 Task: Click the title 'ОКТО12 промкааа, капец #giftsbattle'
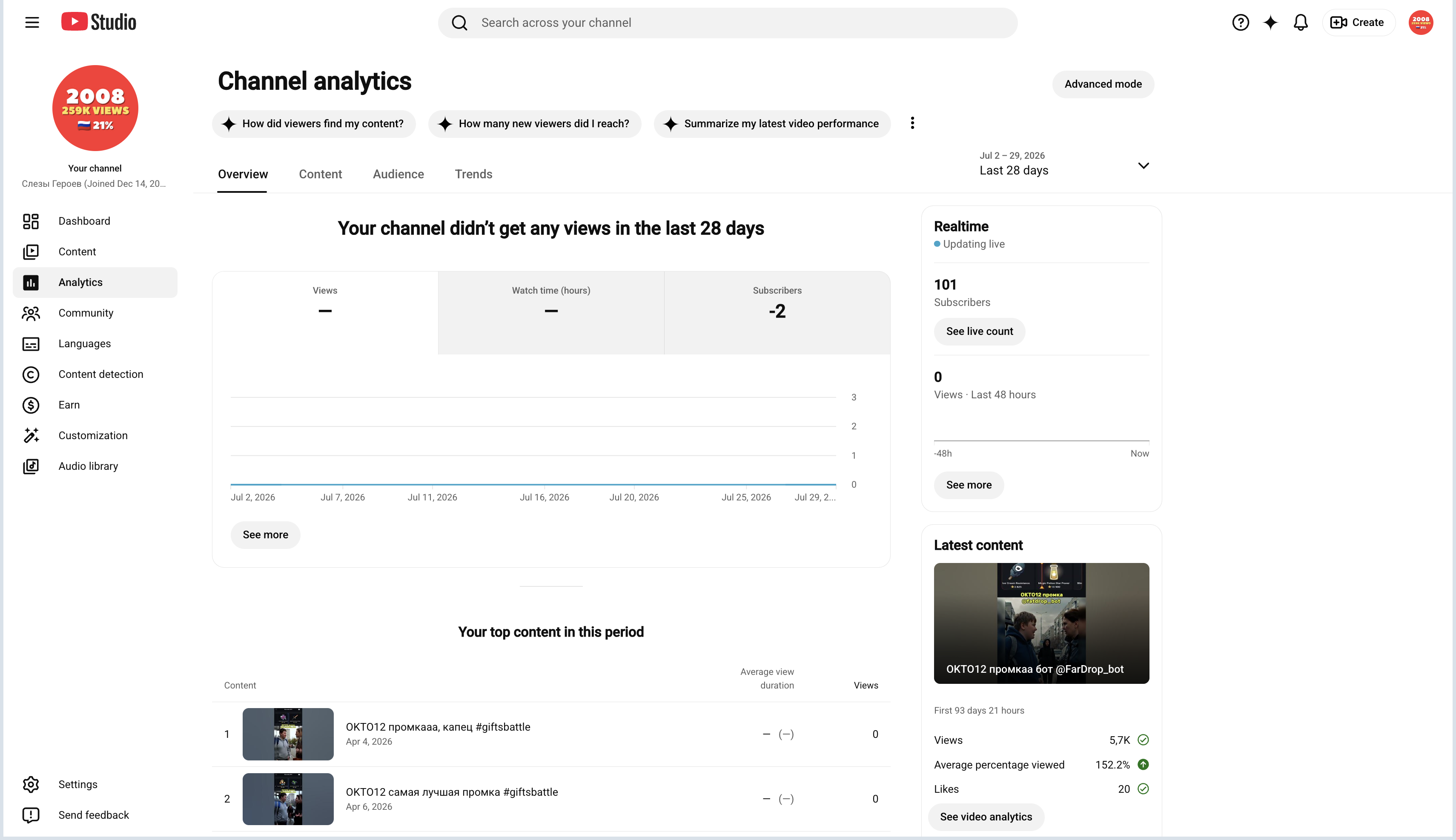437,727
